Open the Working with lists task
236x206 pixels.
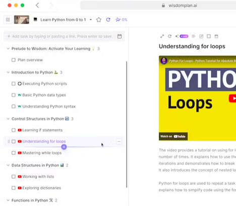(38, 177)
